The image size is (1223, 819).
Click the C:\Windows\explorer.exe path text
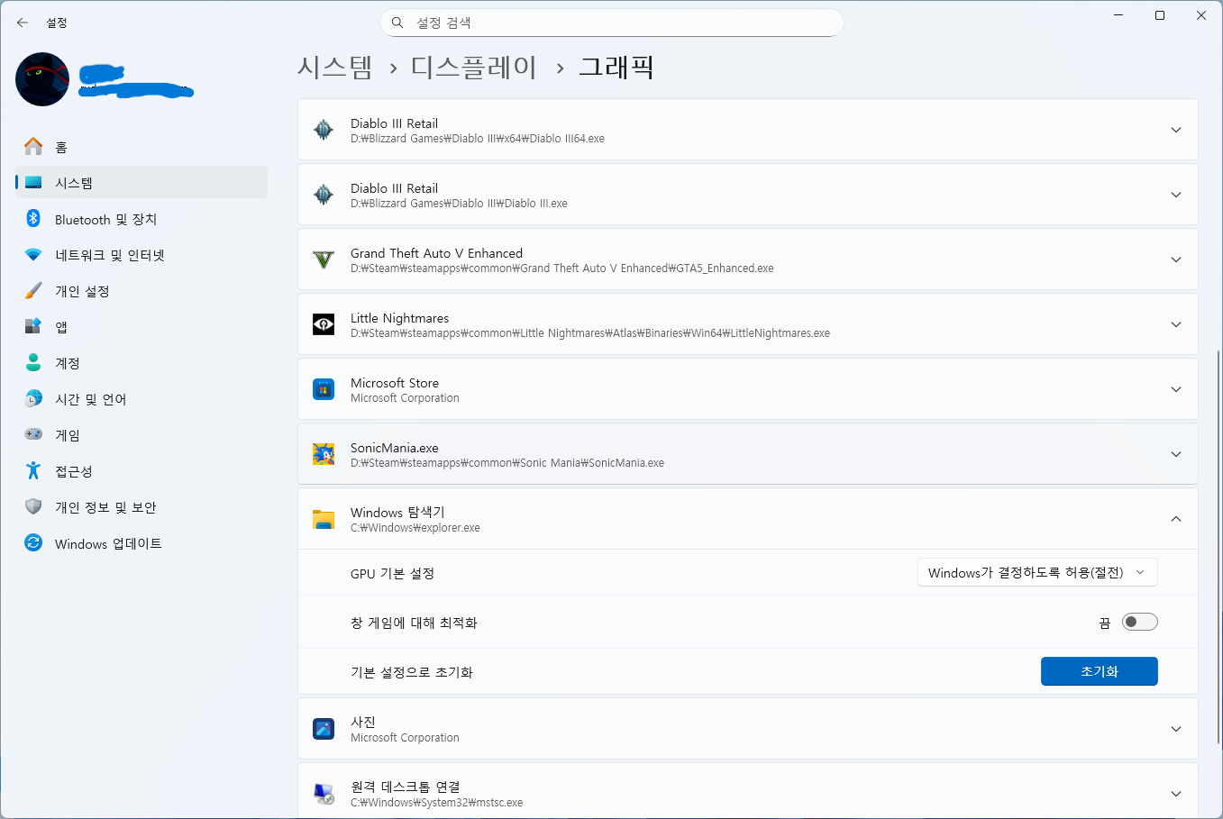point(415,528)
